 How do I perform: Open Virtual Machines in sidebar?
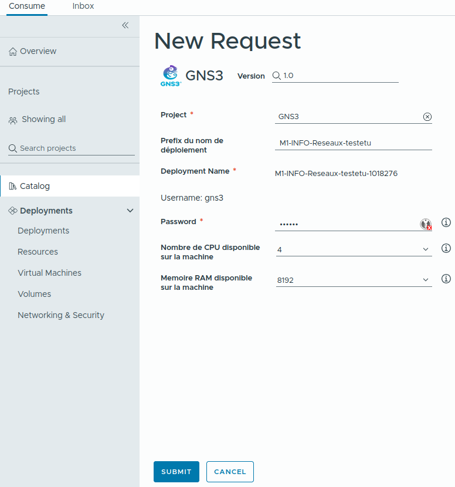tap(49, 273)
